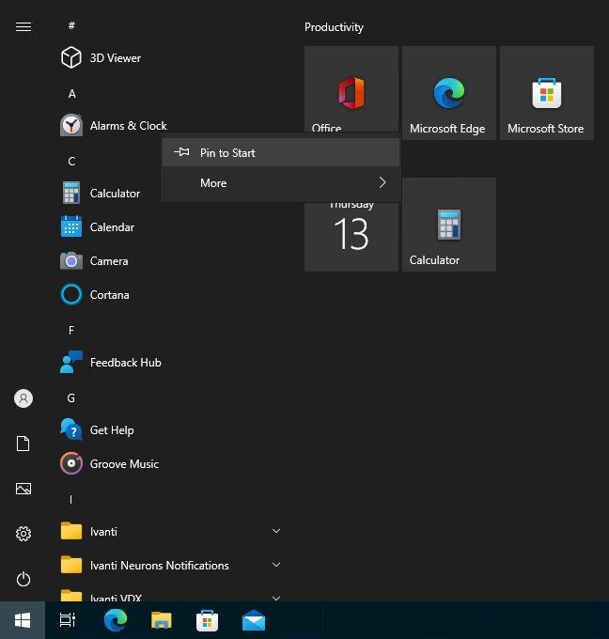Select Pin to Start in context menu
This screenshot has width=609, height=639.
281,152
